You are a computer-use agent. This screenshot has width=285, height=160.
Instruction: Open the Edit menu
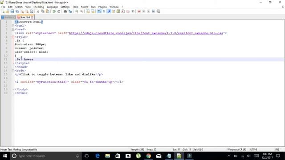10,7
